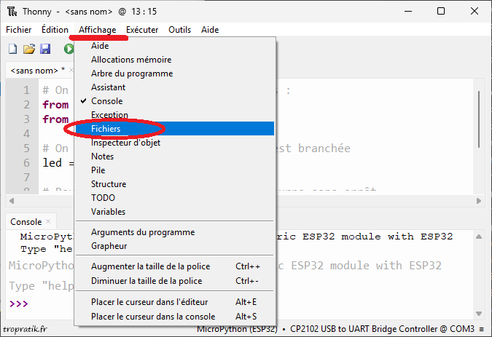Open the Fichier menu
The width and height of the screenshot is (492, 337).
[19, 30]
